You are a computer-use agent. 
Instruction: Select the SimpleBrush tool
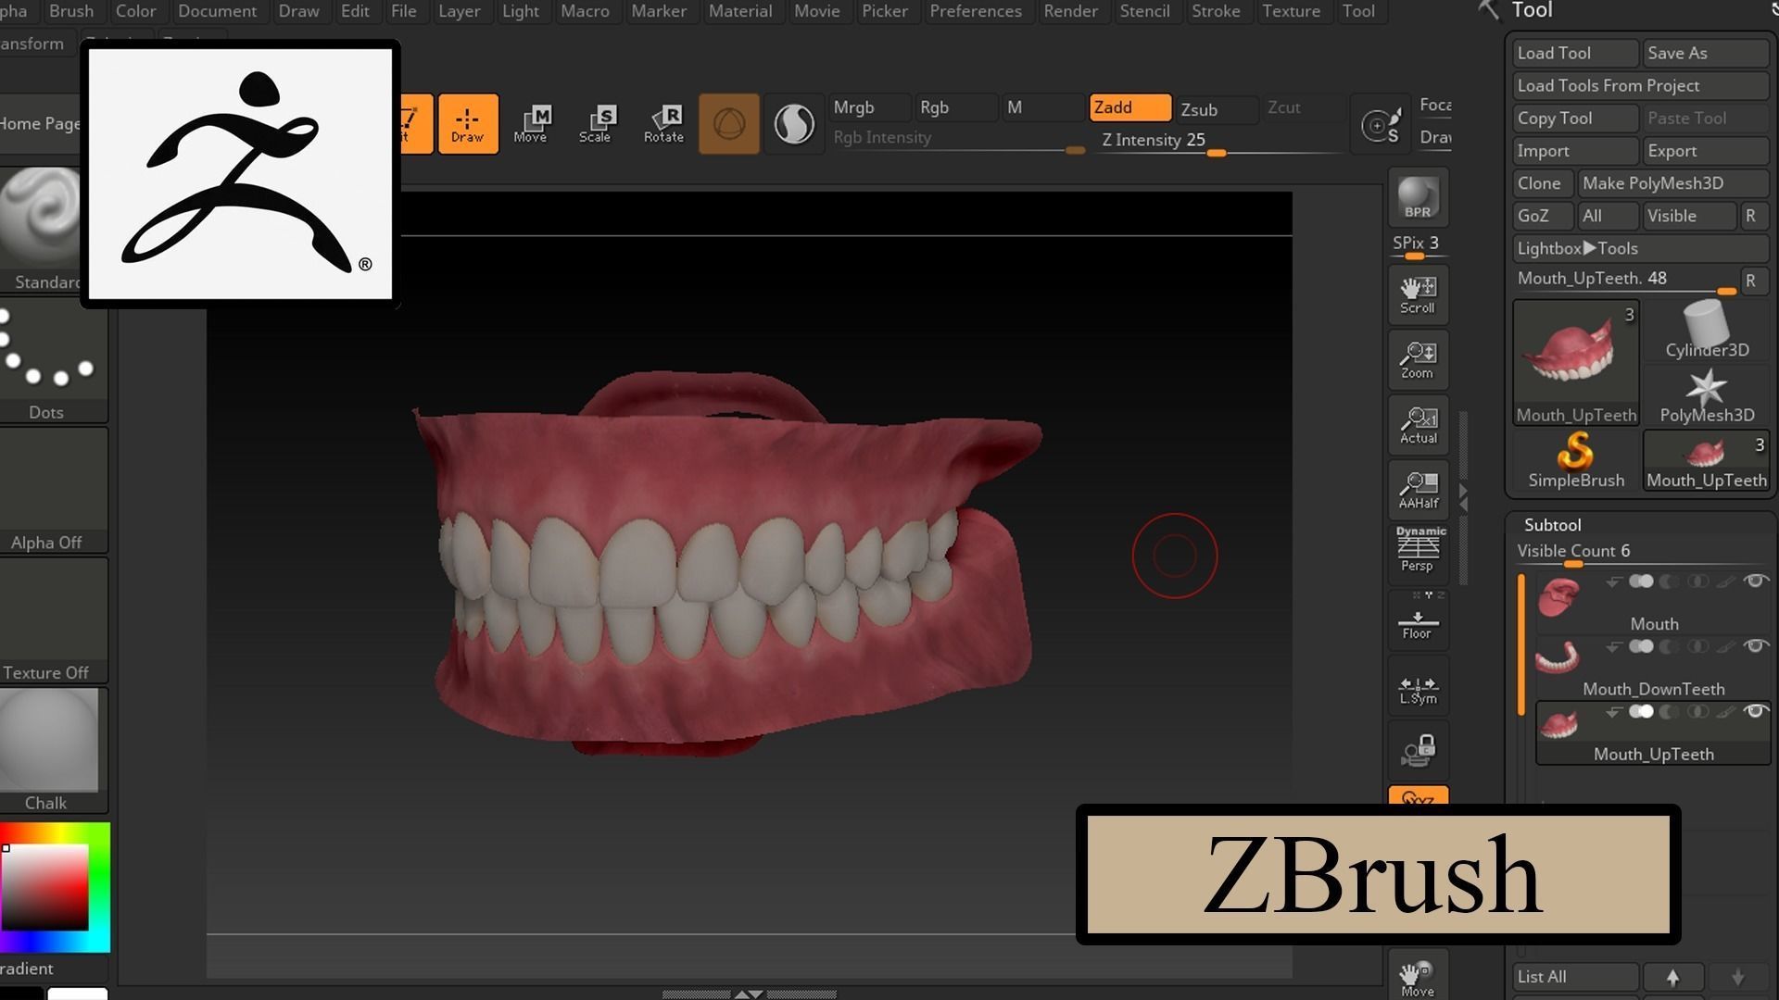tap(1575, 461)
